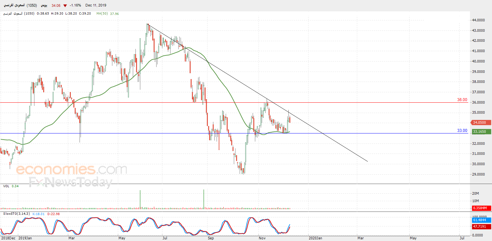Click the blue 61.4844 stochastic tag
The height and width of the screenshot is (241, 492).
click(481, 220)
